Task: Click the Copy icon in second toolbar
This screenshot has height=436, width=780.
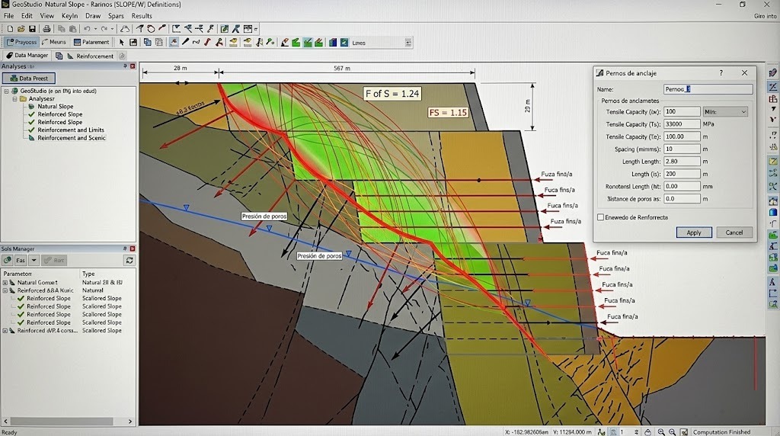Action: [147, 43]
